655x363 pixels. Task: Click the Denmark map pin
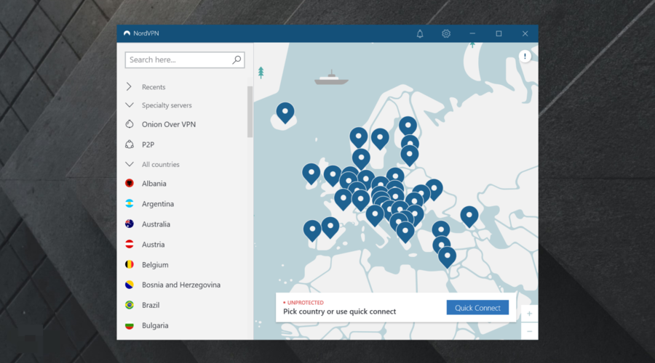(361, 158)
